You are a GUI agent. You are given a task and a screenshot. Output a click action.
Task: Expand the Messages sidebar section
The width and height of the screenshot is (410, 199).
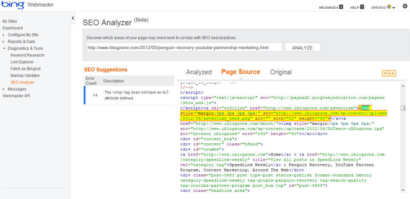click(x=15, y=89)
